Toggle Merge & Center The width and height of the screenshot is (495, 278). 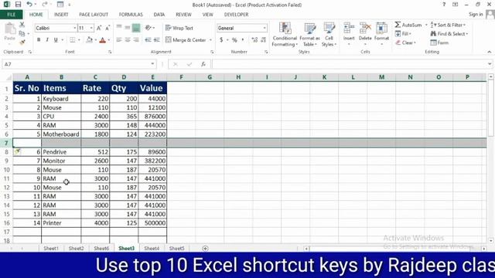[186, 40]
